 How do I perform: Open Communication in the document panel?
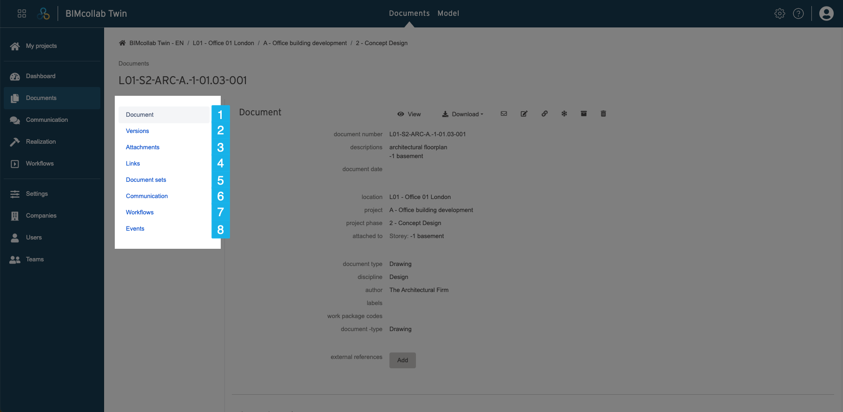147,196
